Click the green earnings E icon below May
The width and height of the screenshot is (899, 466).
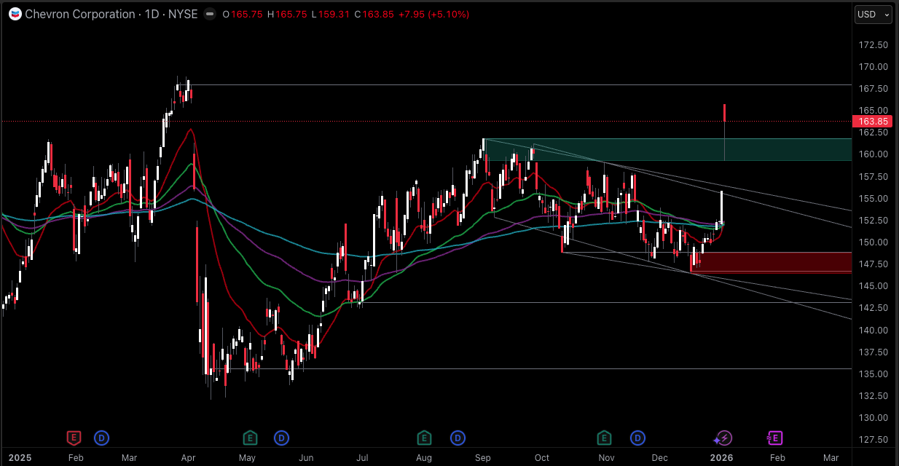coord(250,438)
